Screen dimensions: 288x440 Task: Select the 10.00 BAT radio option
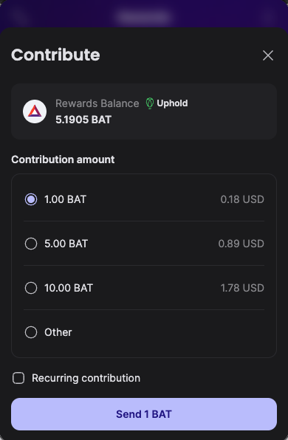(x=31, y=288)
